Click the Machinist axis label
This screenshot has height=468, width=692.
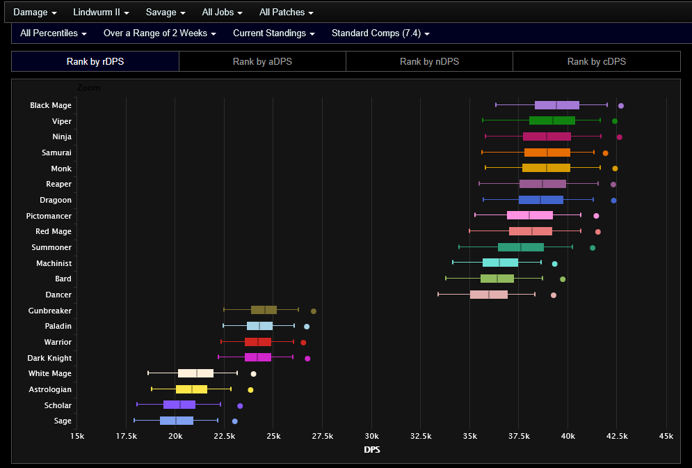tap(54, 263)
